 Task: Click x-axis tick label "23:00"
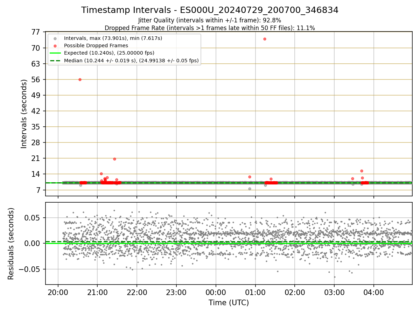pos(176,292)
